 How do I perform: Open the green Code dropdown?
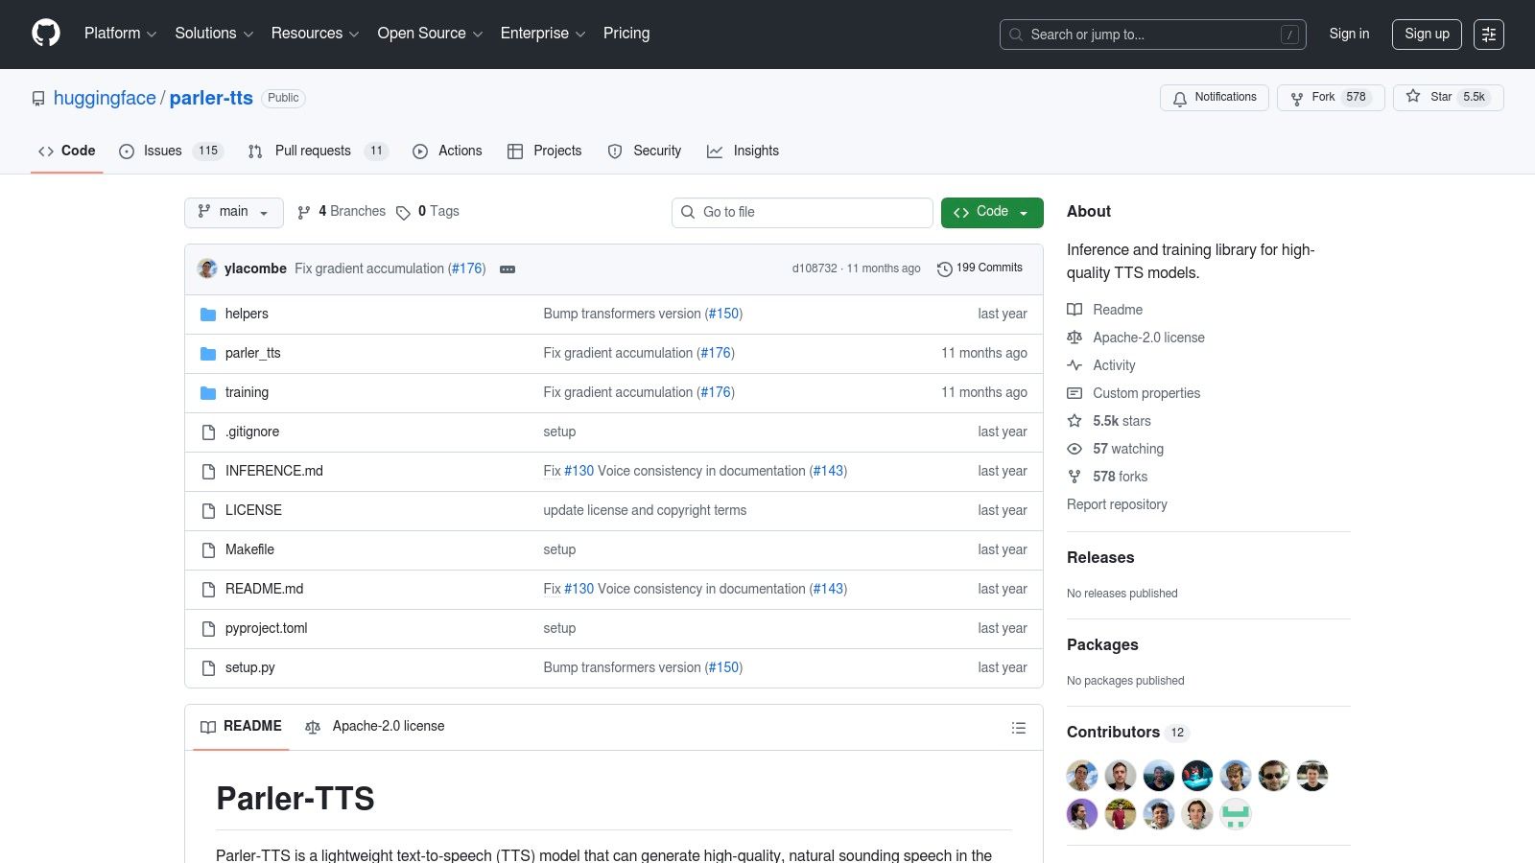coord(992,212)
